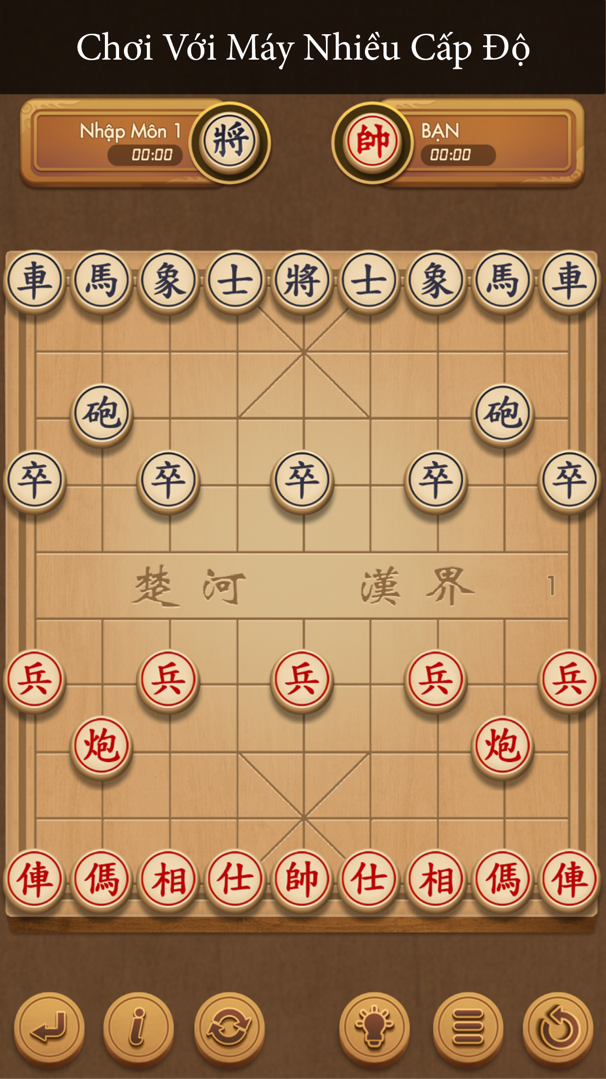Select the red center soldier piece
The height and width of the screenshot is (1079, 606).
click(302, 679)
